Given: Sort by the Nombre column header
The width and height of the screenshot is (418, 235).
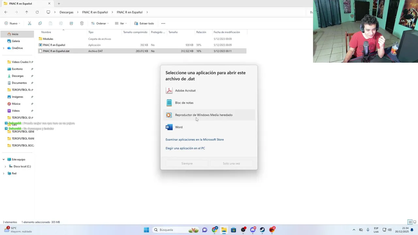Looking at the screenshot, I should 46,32.
